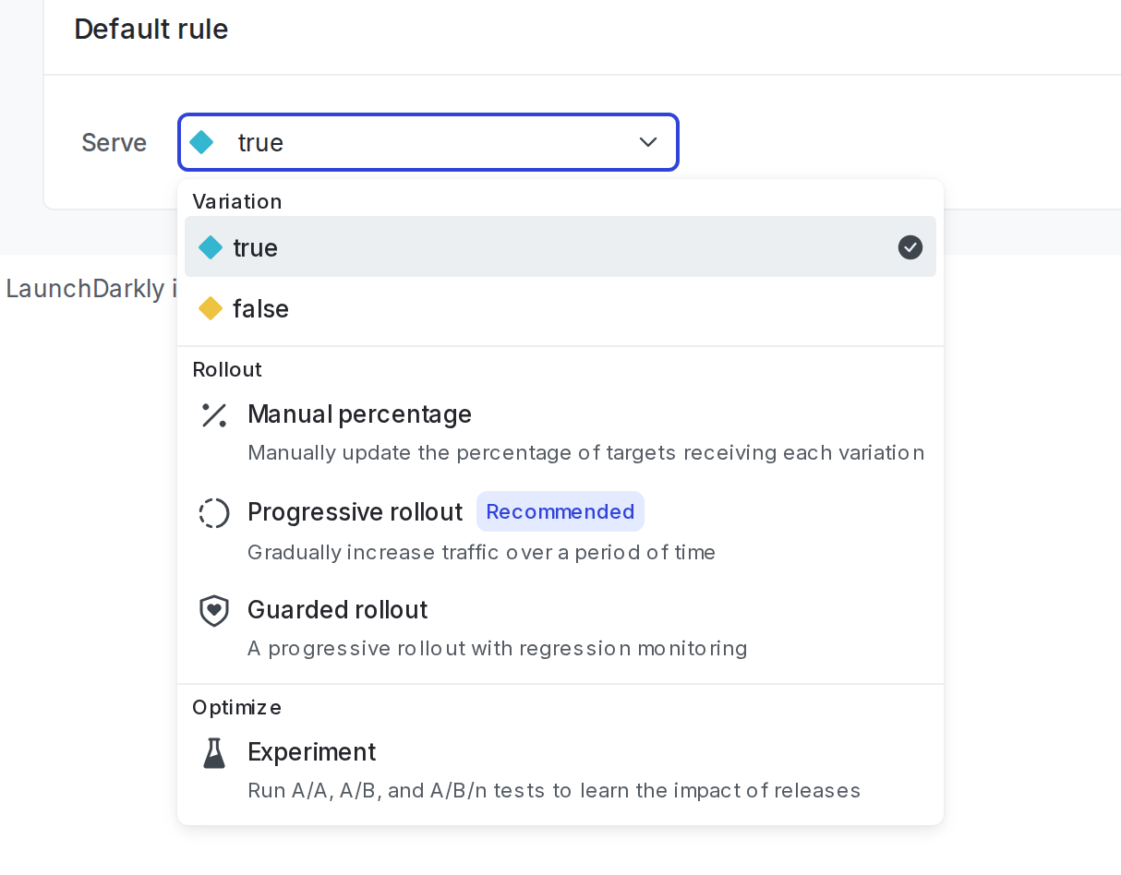Click the Guarded rollout shield icon
1121x875 pixels.
tap(213, 610)
